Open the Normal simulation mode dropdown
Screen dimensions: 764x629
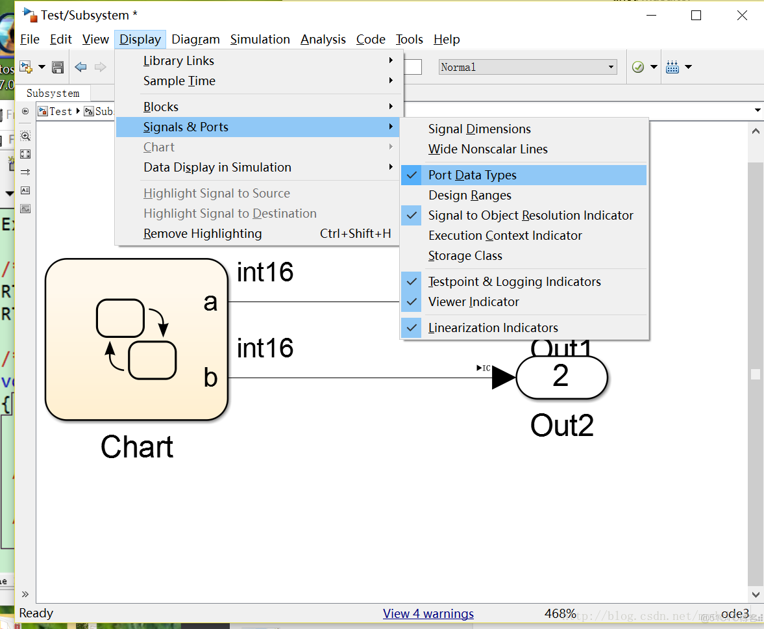tap(527, 67)
